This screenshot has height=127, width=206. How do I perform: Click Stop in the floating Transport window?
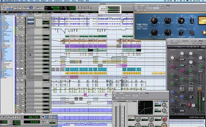[4, 117]
